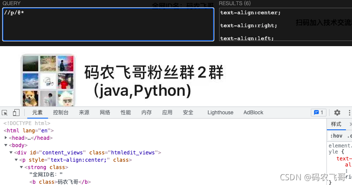Image resolution: width=352 pixels, height=185 pixels.
Task: Select the <!DOCTYPE html> line
Action: pos(27,123)
